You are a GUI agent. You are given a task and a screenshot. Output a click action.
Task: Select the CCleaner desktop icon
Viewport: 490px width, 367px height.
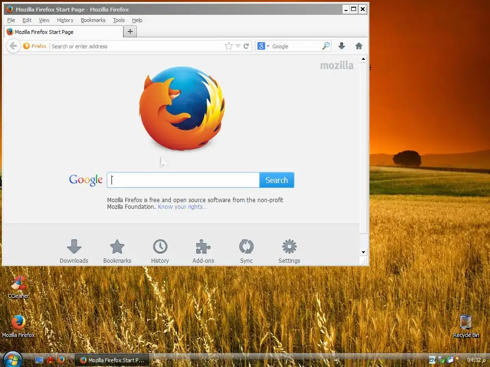18,287
